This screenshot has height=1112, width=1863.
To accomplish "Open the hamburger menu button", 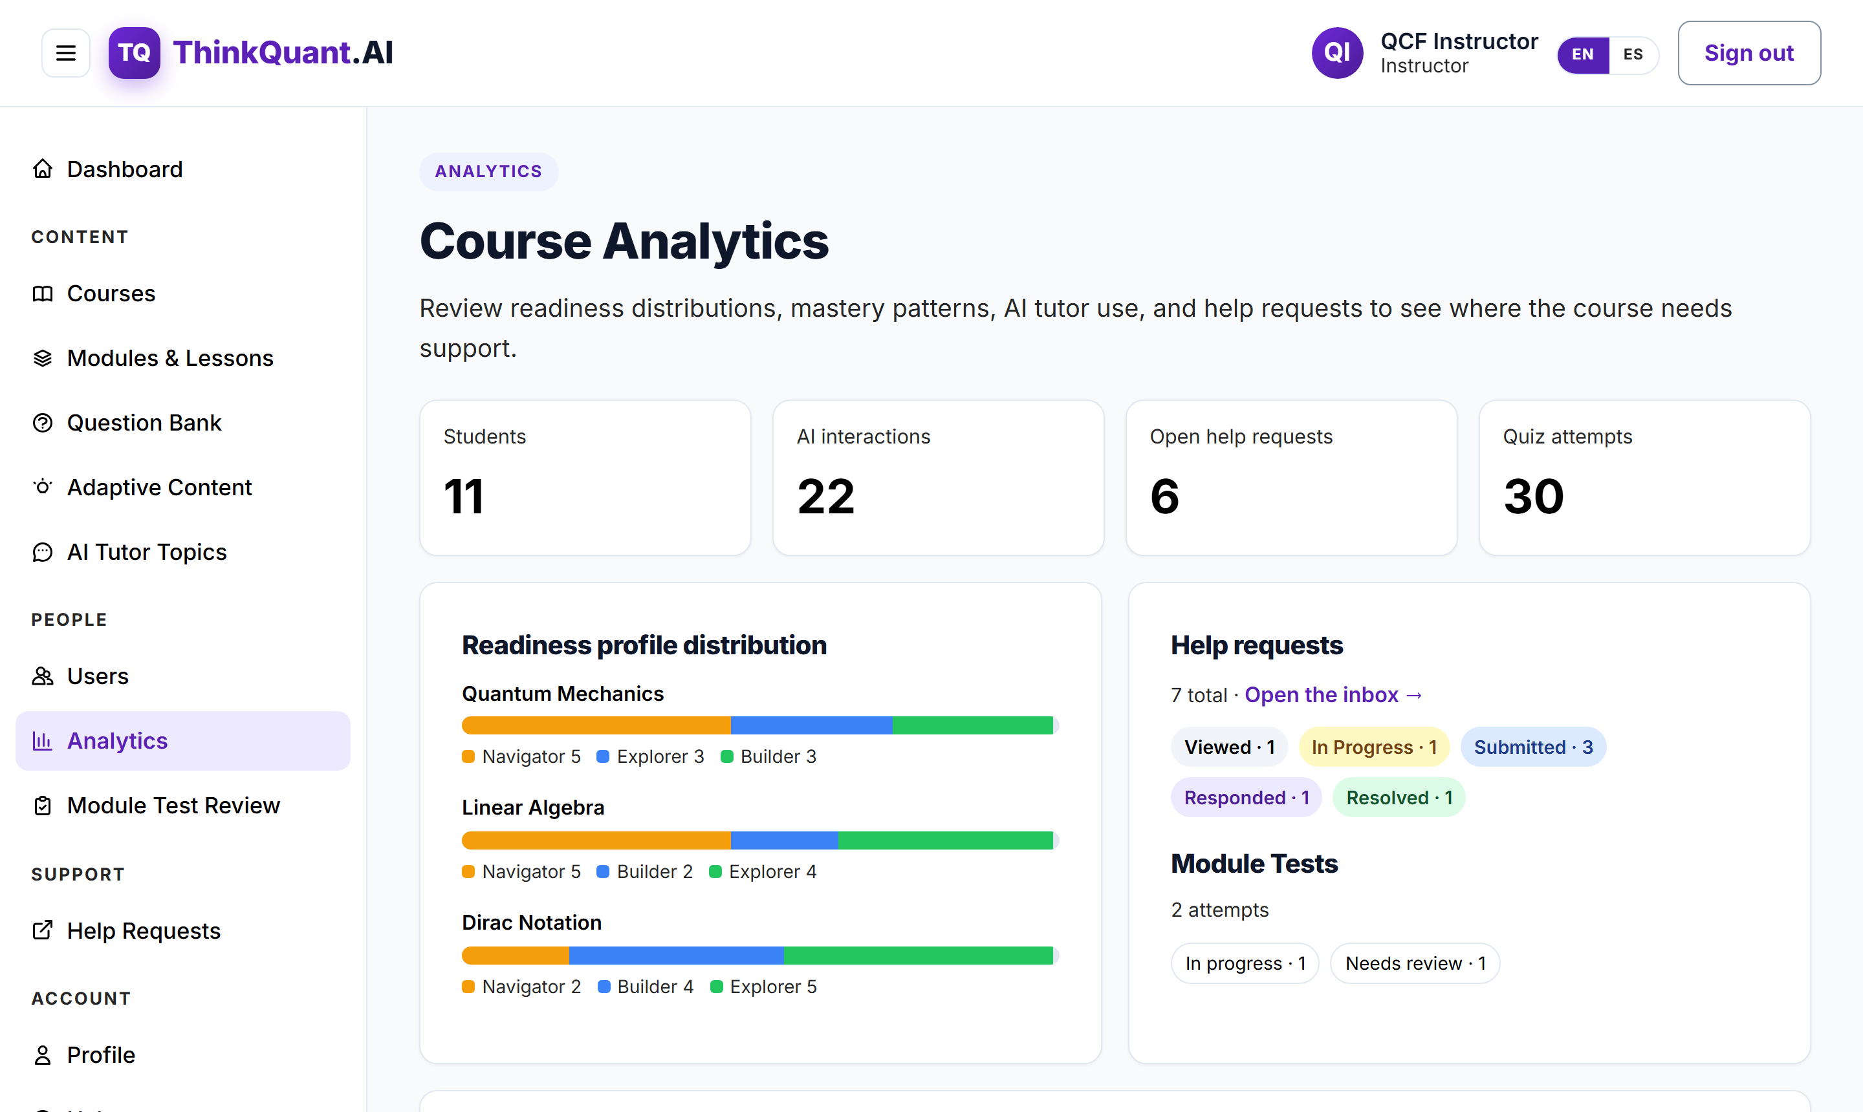I will pos(66,53).
